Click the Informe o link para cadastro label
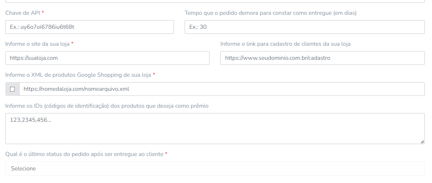The height and width of the screenshot is (183, 432). click(285, 44)
